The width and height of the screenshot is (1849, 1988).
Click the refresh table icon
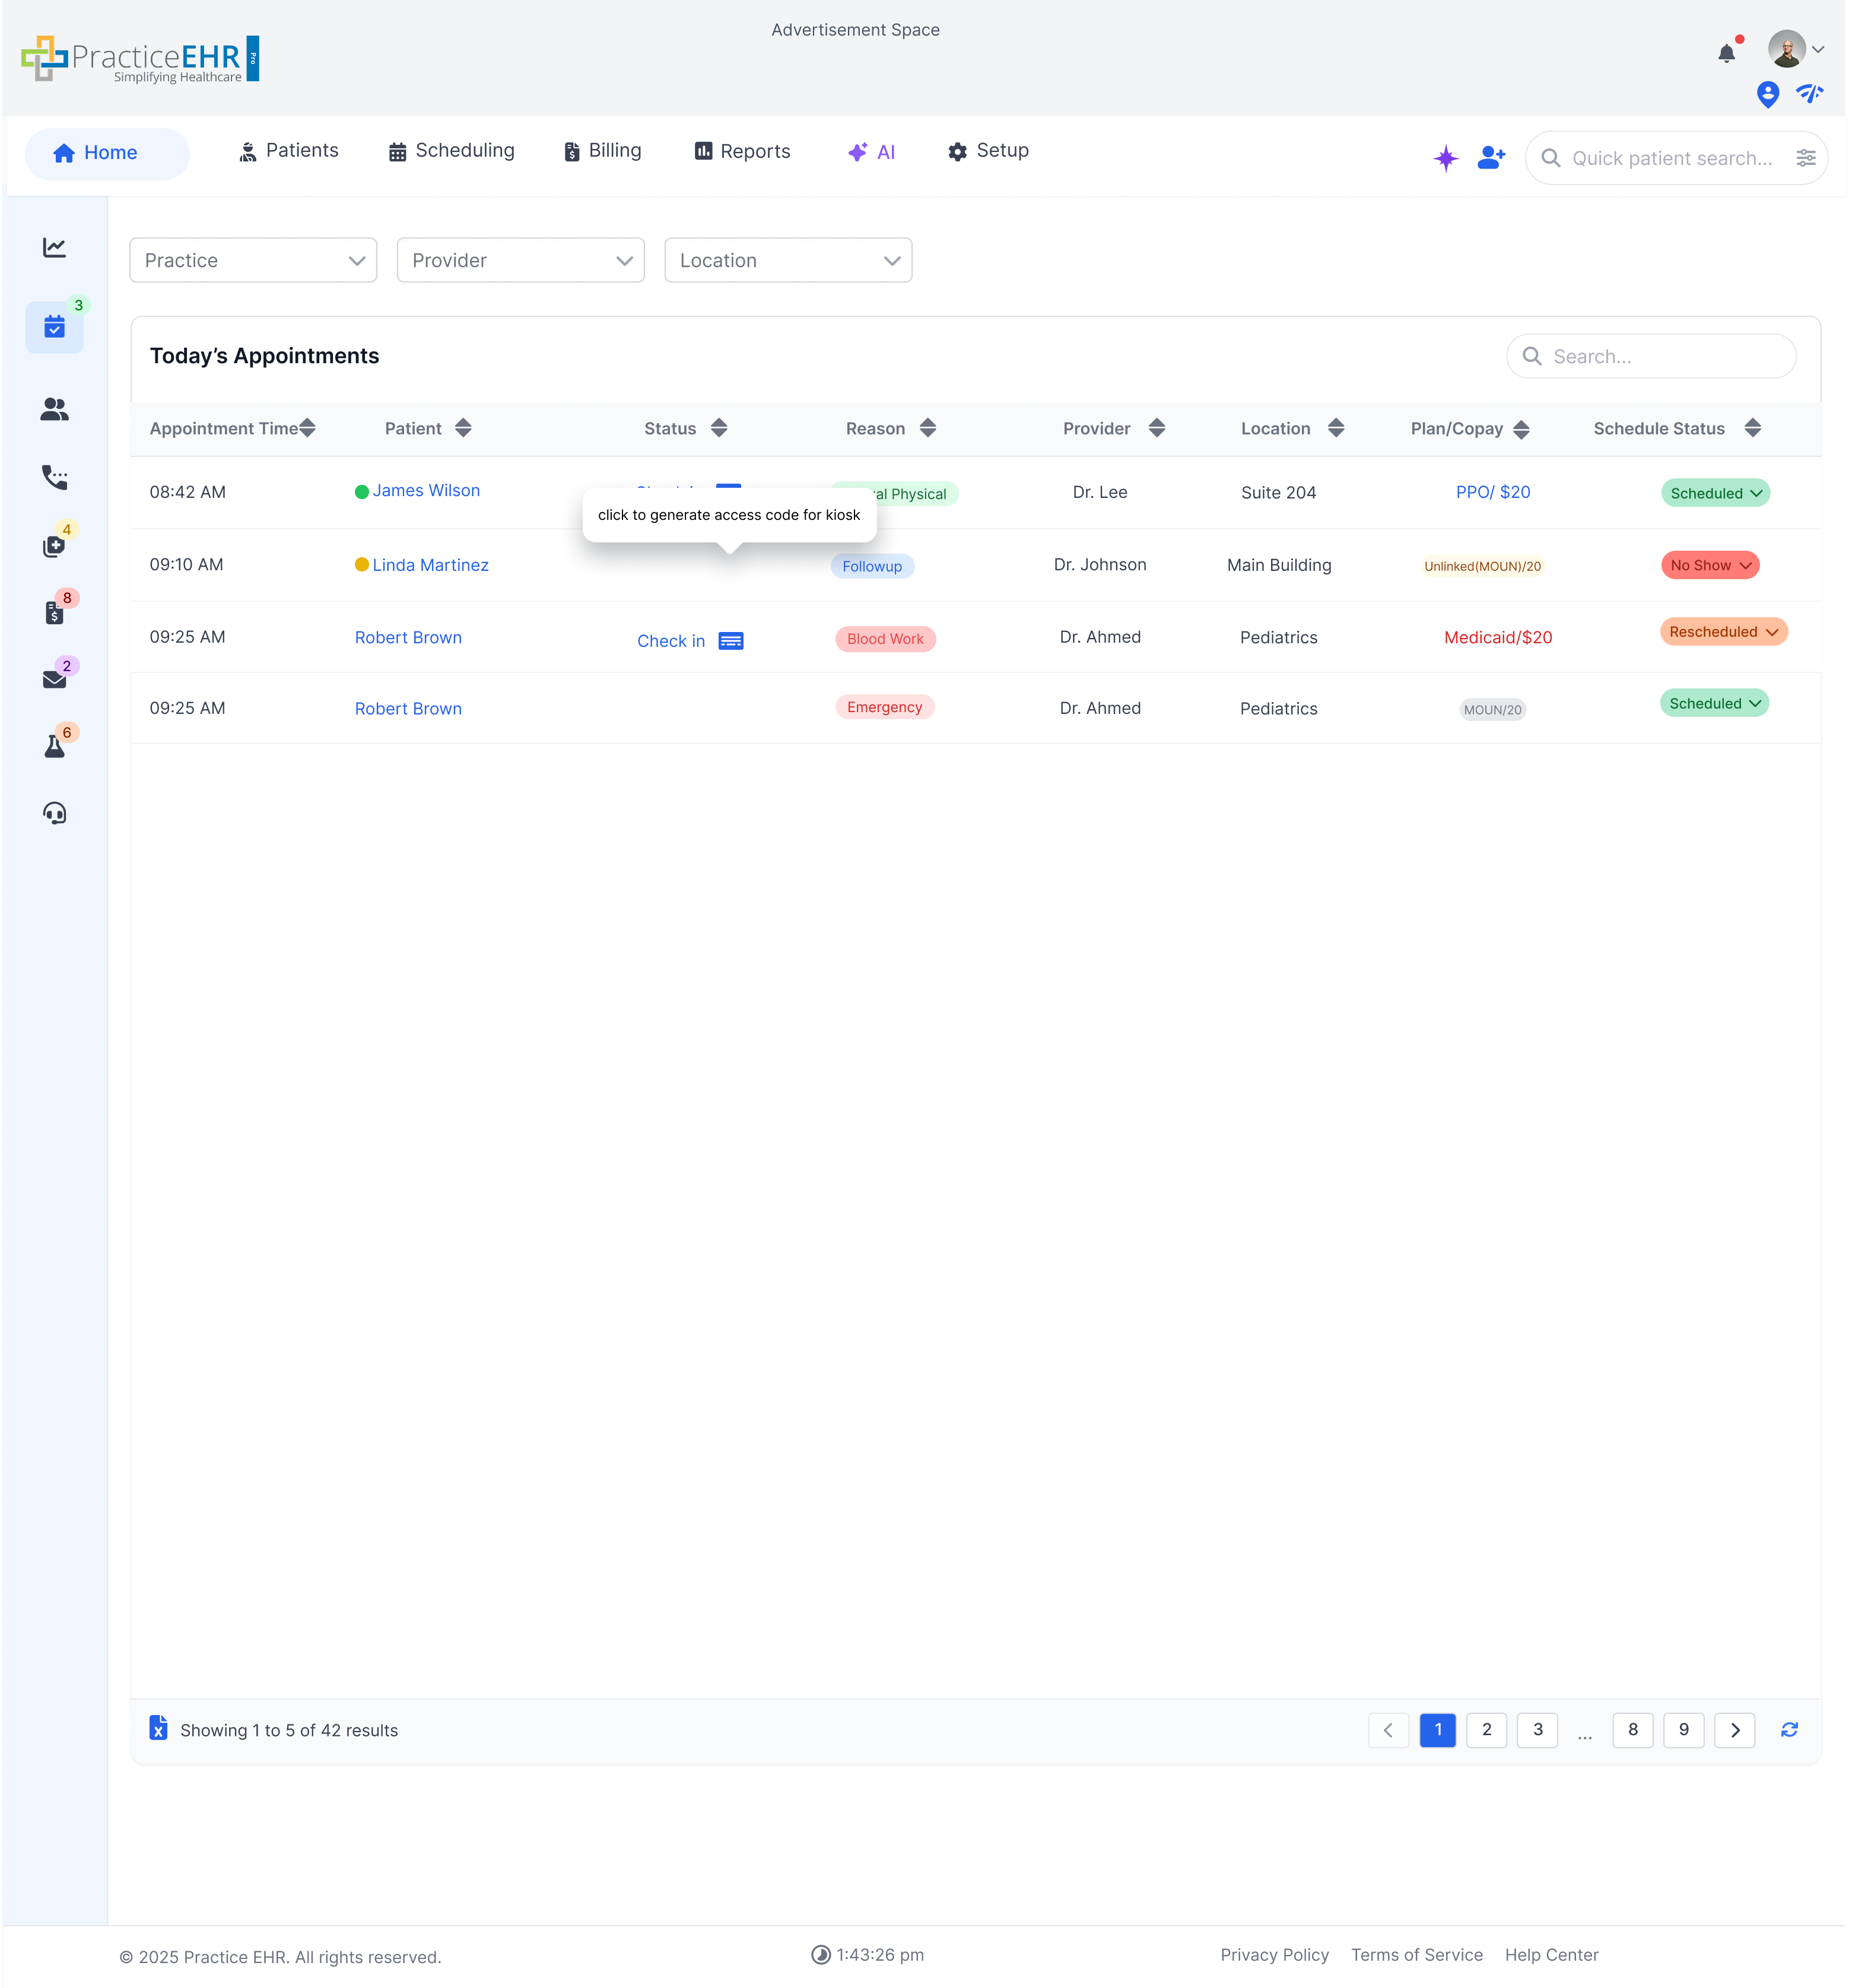[1789, 1729]
